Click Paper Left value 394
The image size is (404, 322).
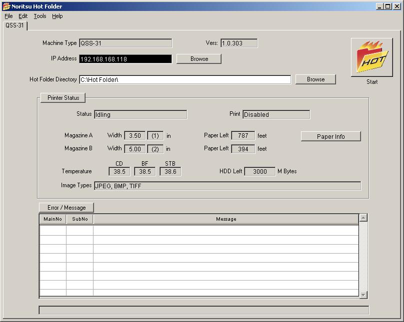(x=243, y=149)
